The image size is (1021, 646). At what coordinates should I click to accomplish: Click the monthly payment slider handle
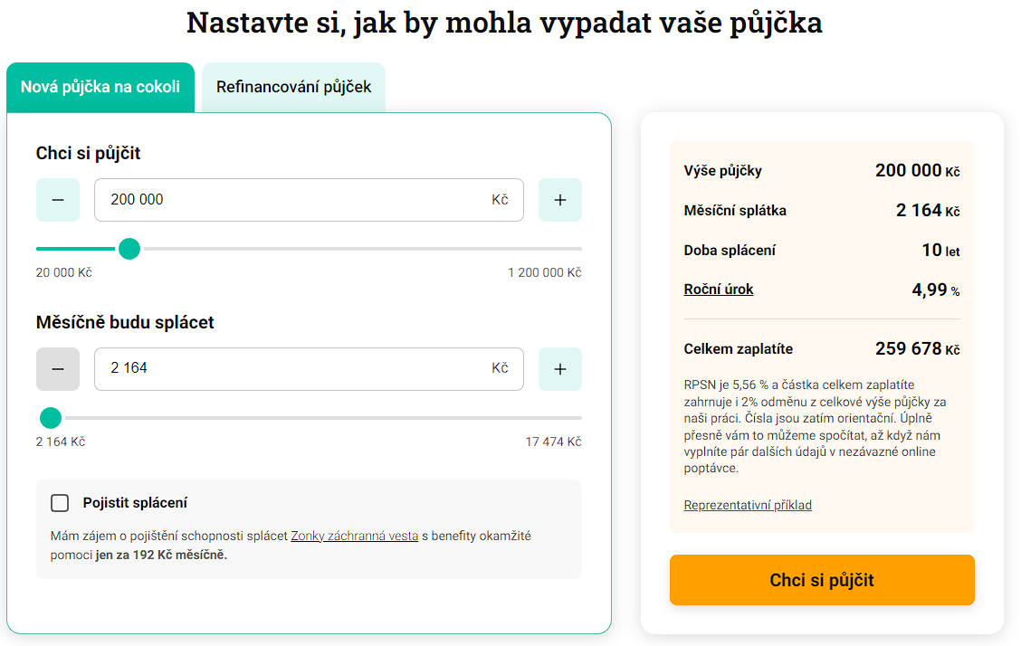[51, 418]
